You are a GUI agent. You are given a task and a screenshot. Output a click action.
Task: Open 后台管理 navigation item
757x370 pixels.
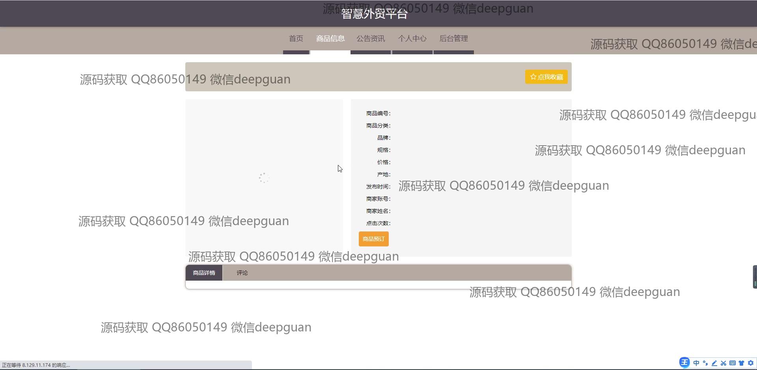tap(453, 39)
